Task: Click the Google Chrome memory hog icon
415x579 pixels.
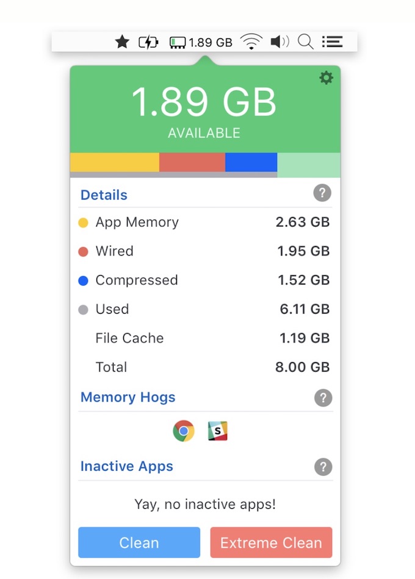Action: (x=184, y=431)
